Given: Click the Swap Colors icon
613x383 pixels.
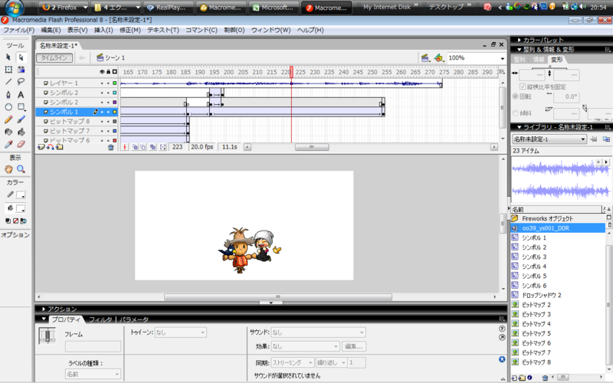Looking at the screenshot, I should point(24,221).
